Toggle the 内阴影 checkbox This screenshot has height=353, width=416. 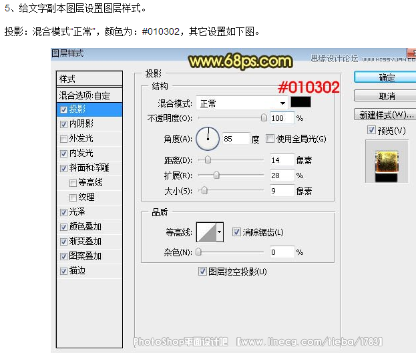(63, 123)
